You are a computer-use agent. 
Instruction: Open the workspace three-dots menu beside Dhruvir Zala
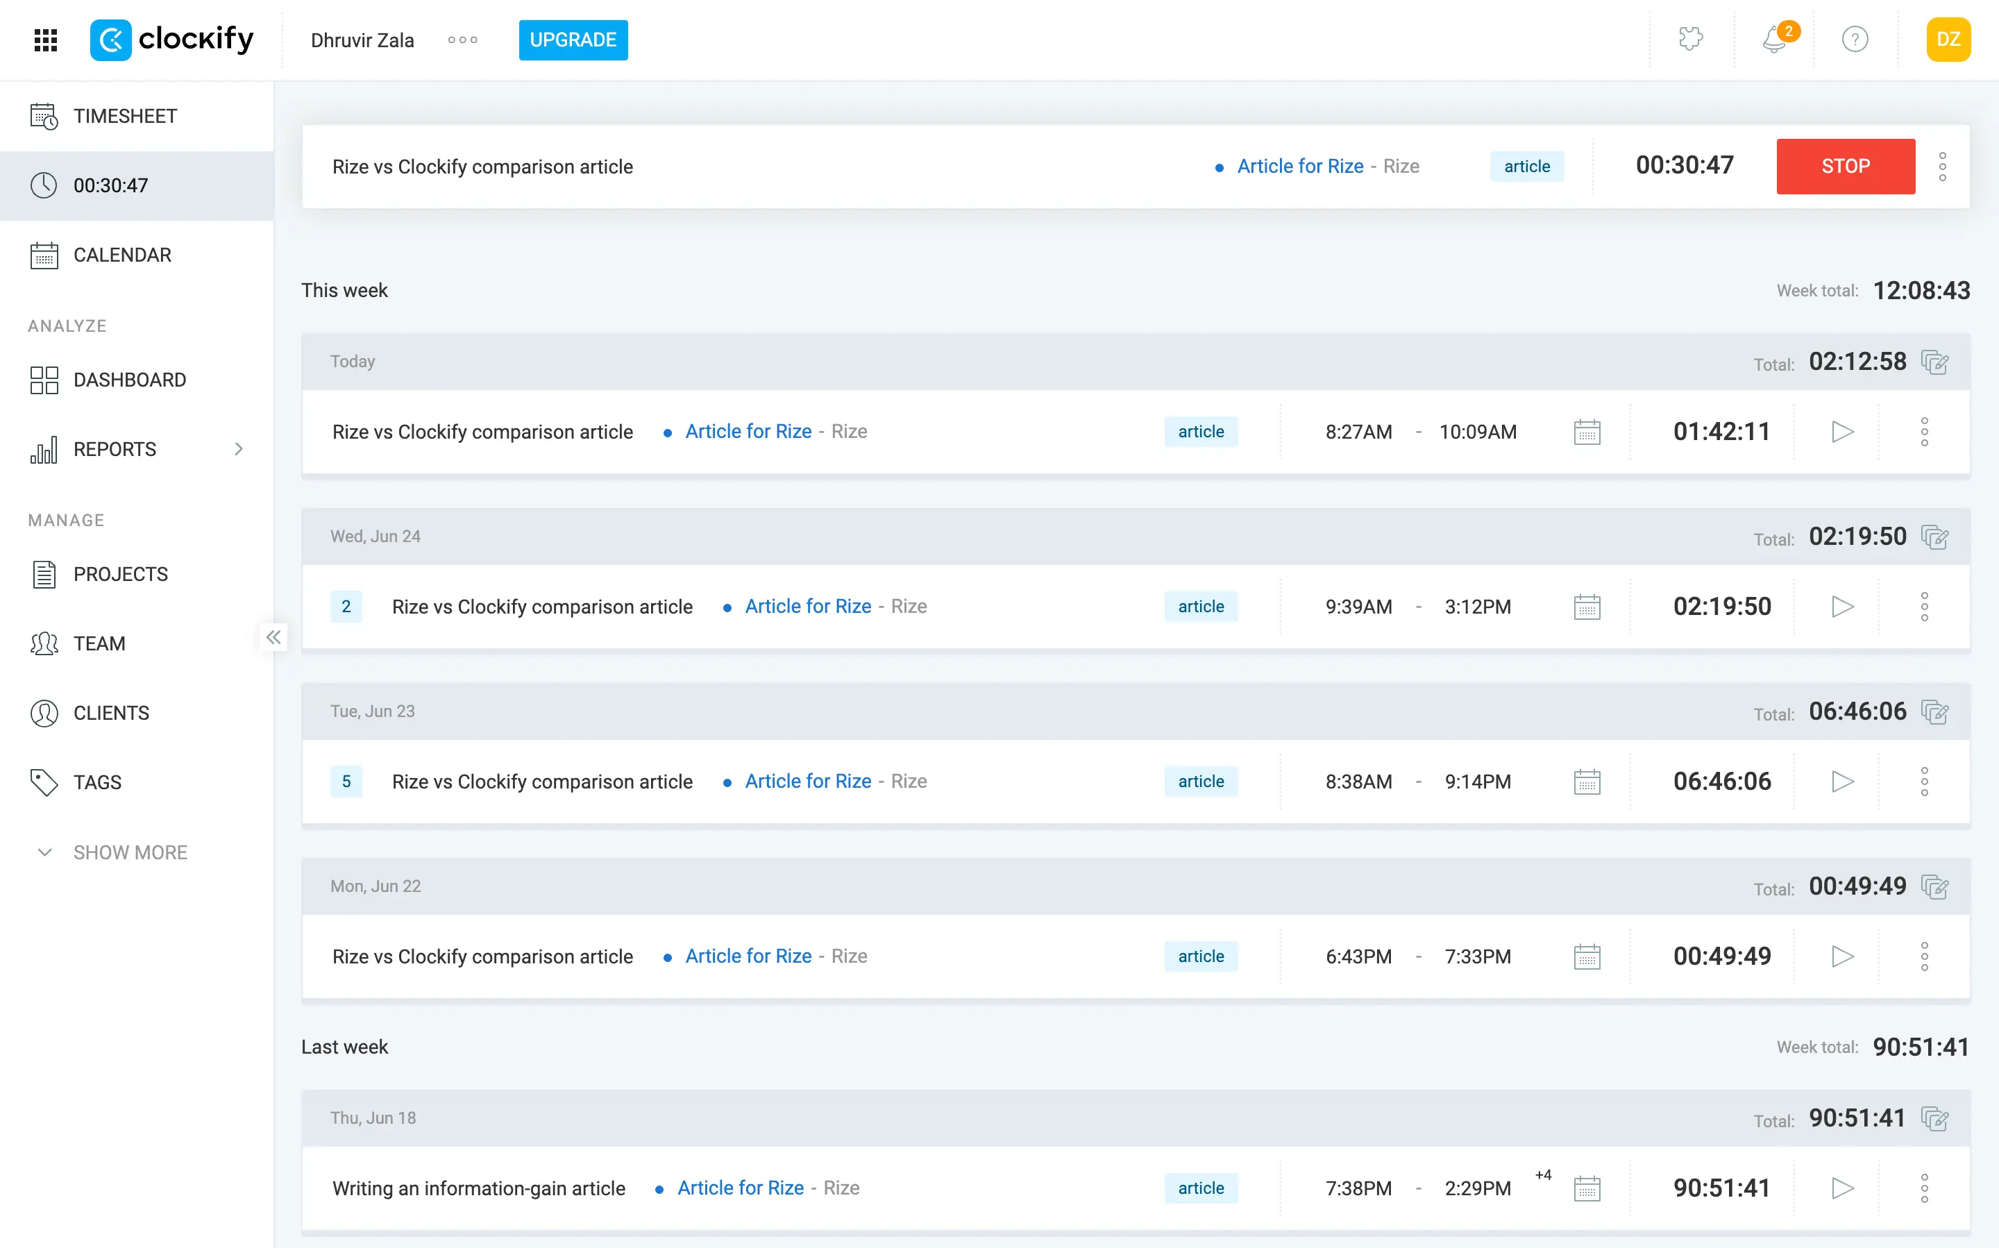click(x=462, y=40)
